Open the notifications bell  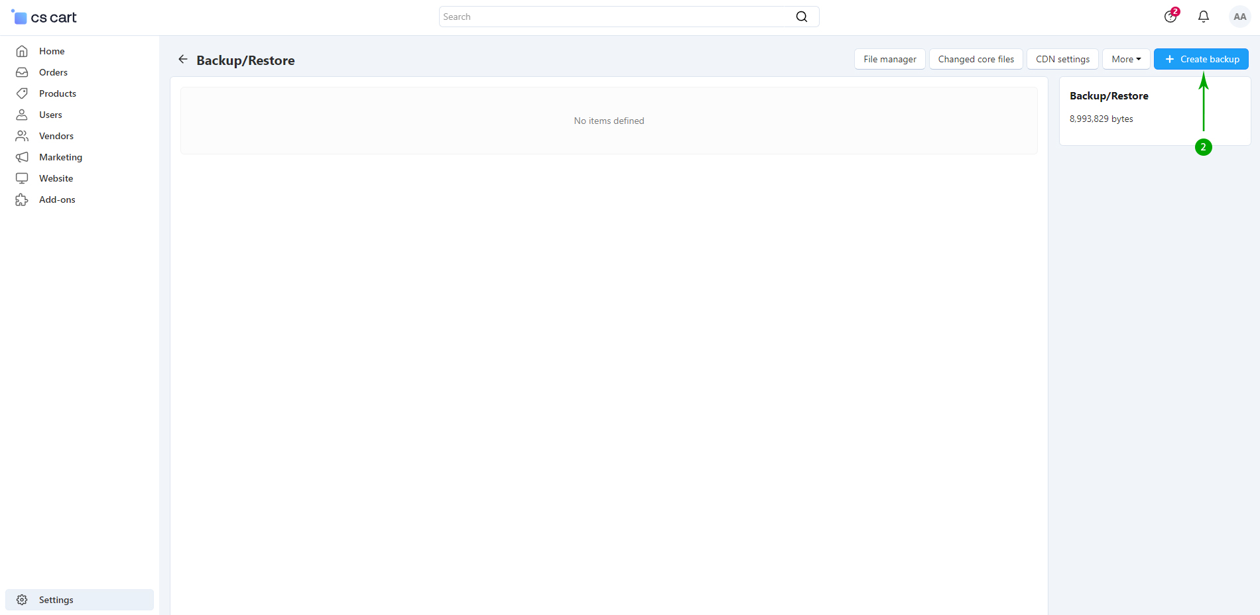point(1203,17)
